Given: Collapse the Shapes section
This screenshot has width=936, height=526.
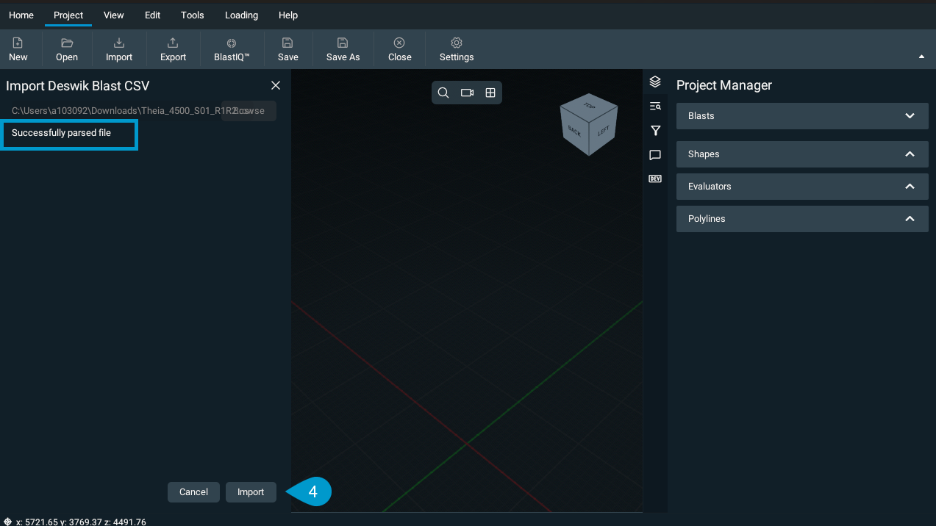Looking at the screenshot, I should (x=802, y=154).
